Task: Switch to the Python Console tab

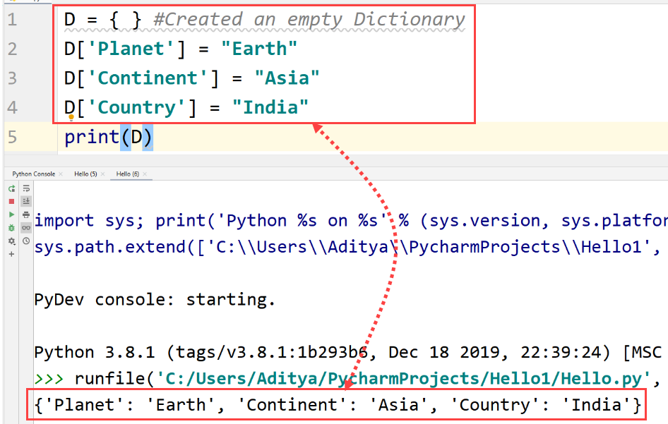Action: [x=34, y=174]
